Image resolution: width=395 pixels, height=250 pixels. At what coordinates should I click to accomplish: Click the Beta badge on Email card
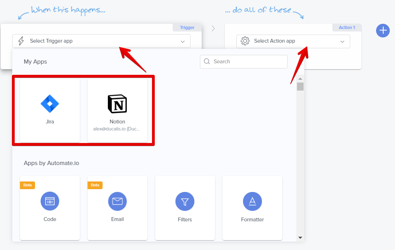[95, 185]
